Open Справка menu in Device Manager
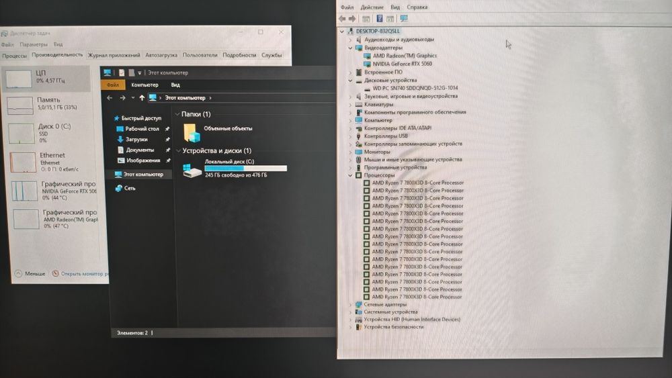Screen dimensions: 672x378 (417, 7)
